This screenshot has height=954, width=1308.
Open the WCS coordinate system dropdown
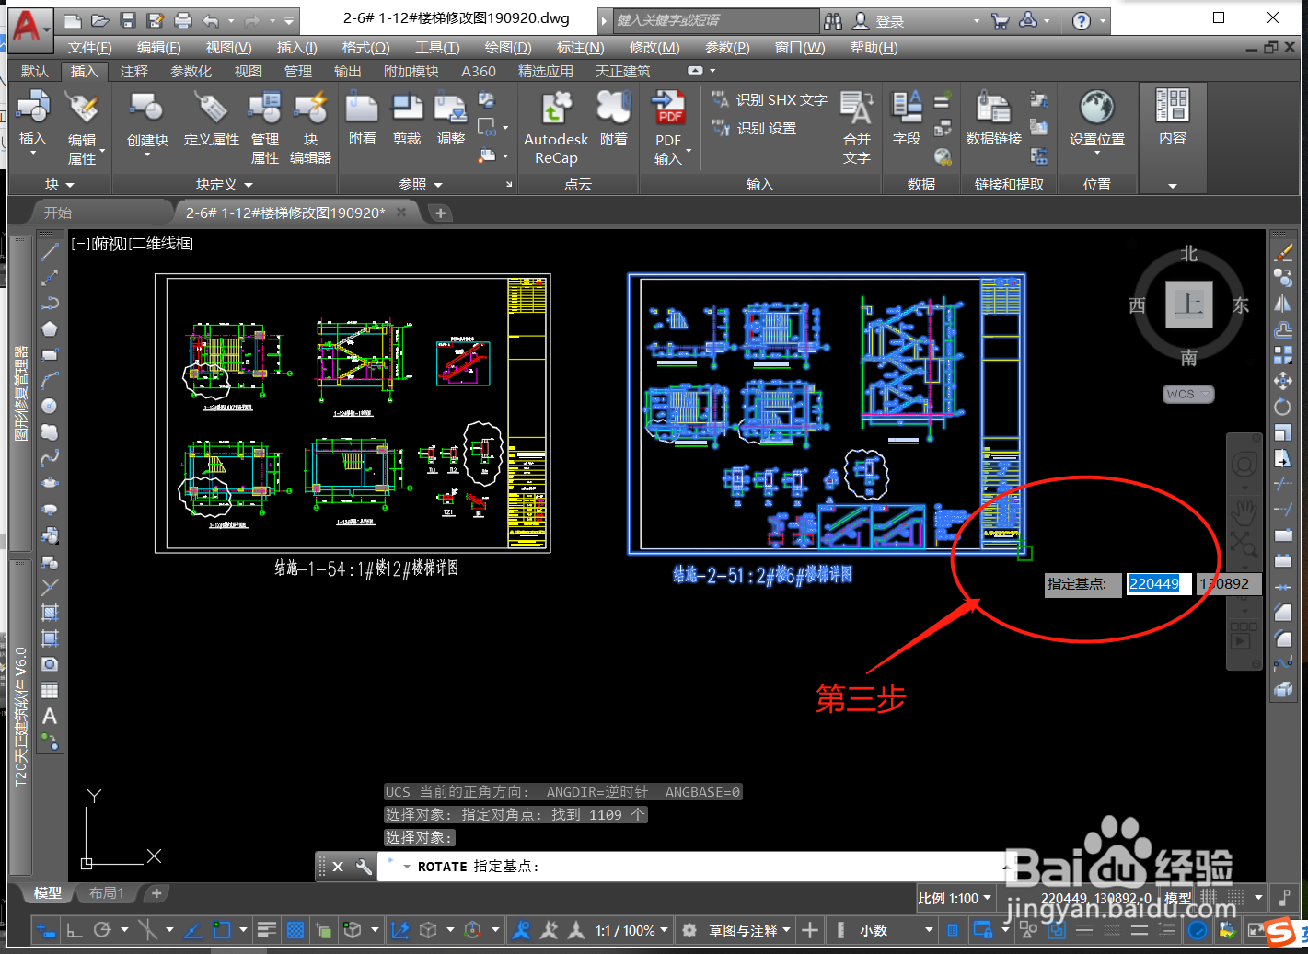click(1188, 394)
